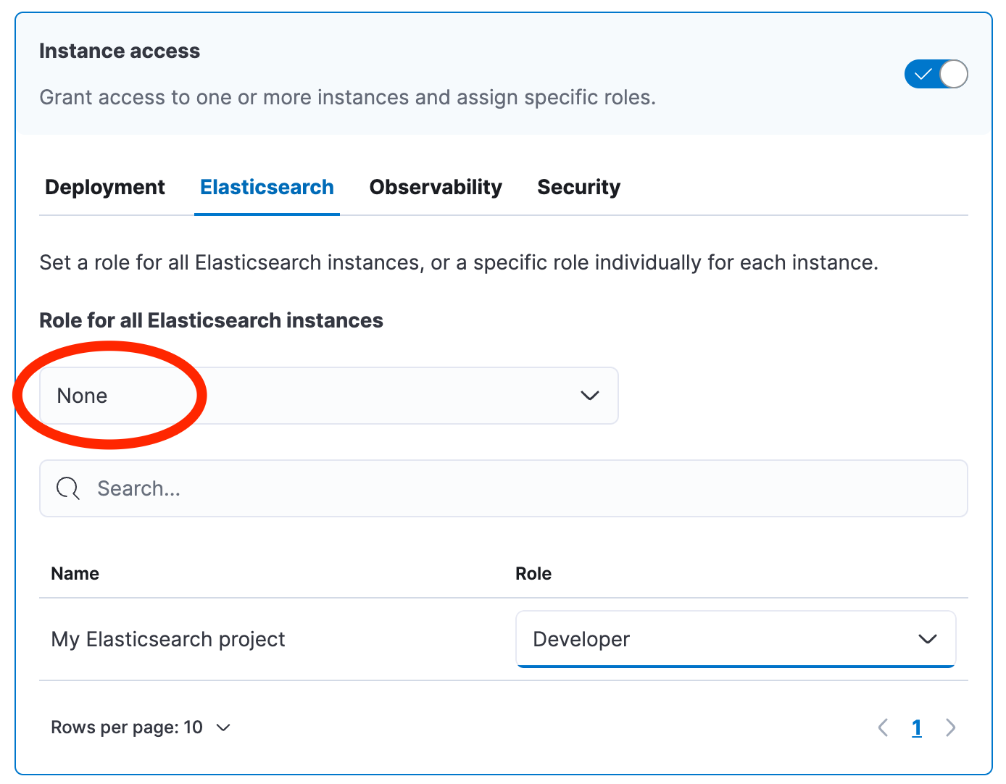The height and width of the screenshot is (784, 1006).
Task: Open the 'None' role dropdown for all instances
Action: [328, 396]
